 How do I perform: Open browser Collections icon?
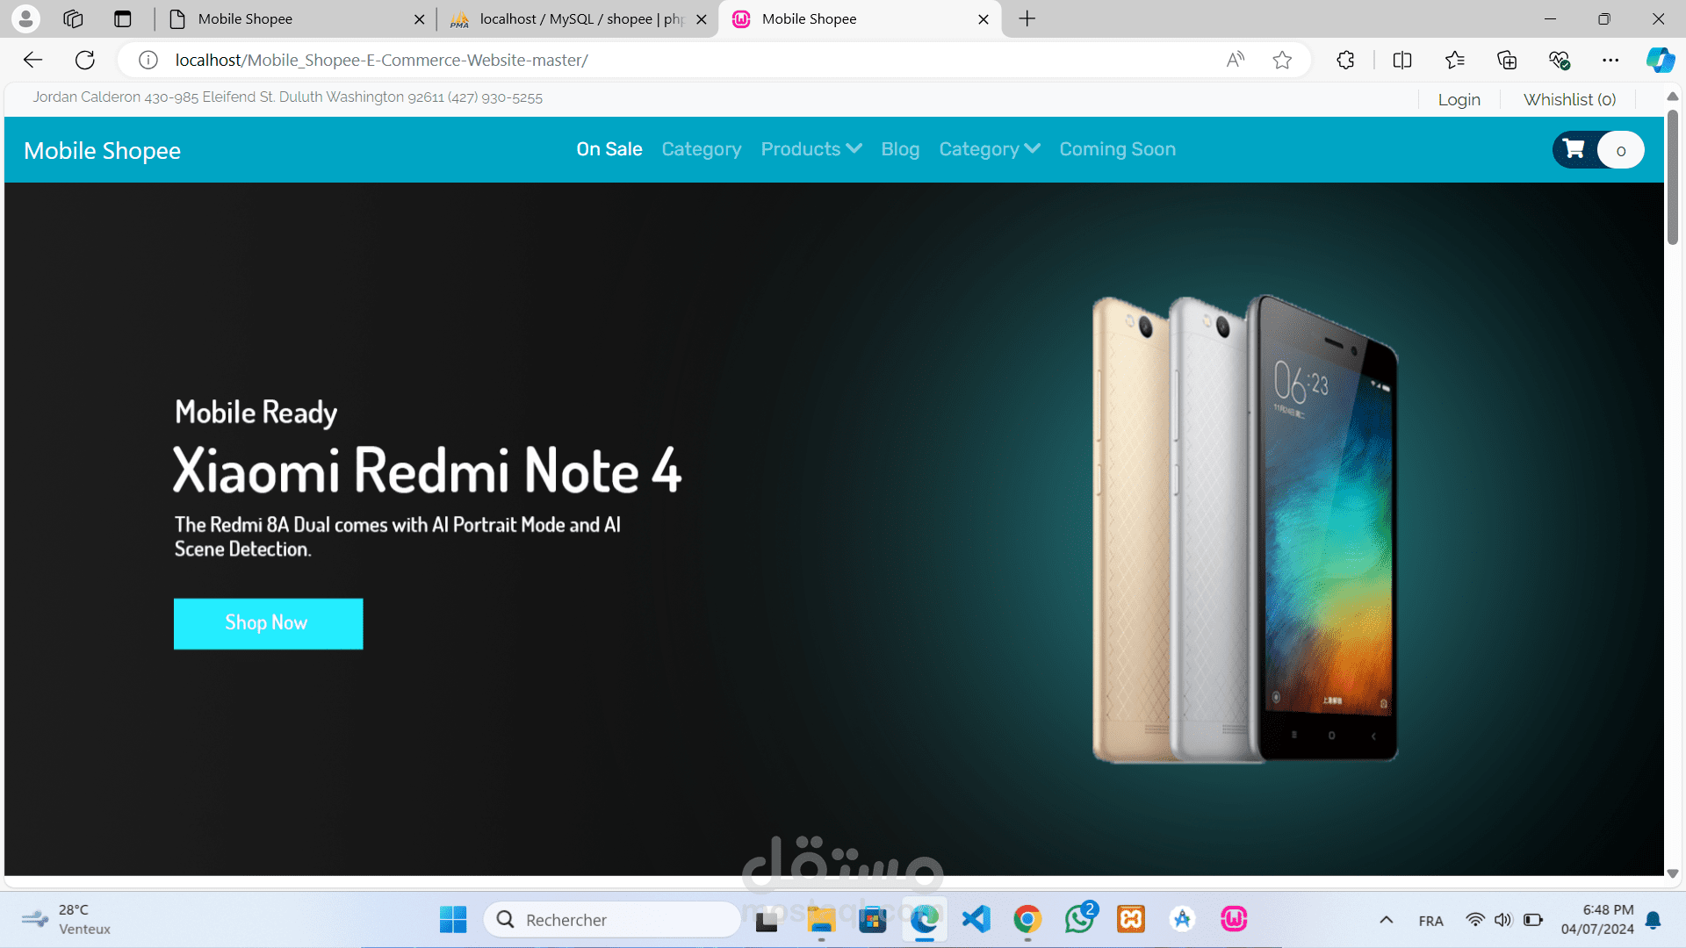click(1507, 60)
